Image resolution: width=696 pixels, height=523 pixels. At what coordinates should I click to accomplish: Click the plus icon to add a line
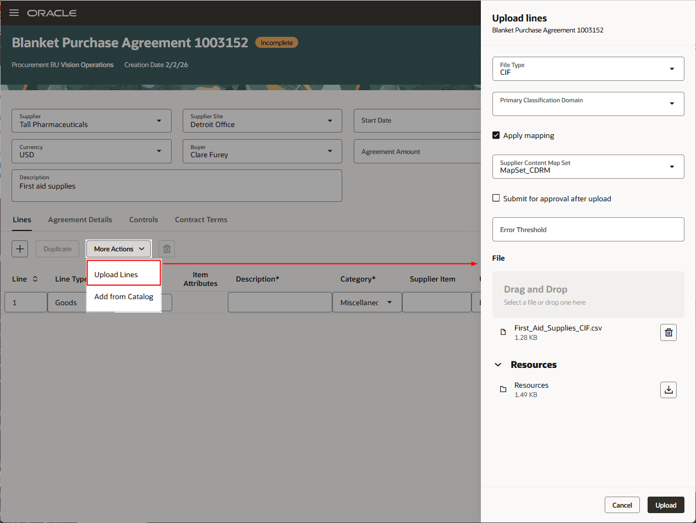click(x=19, y=249)
